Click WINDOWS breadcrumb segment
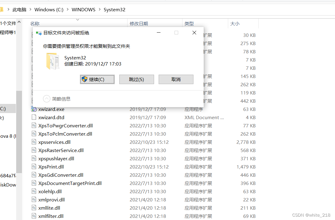 (84, 10)
